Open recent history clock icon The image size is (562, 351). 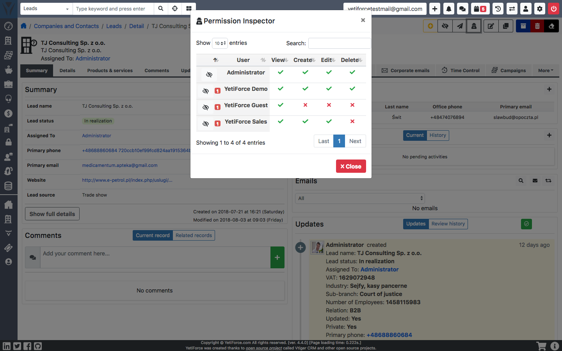tap(498, 9)
